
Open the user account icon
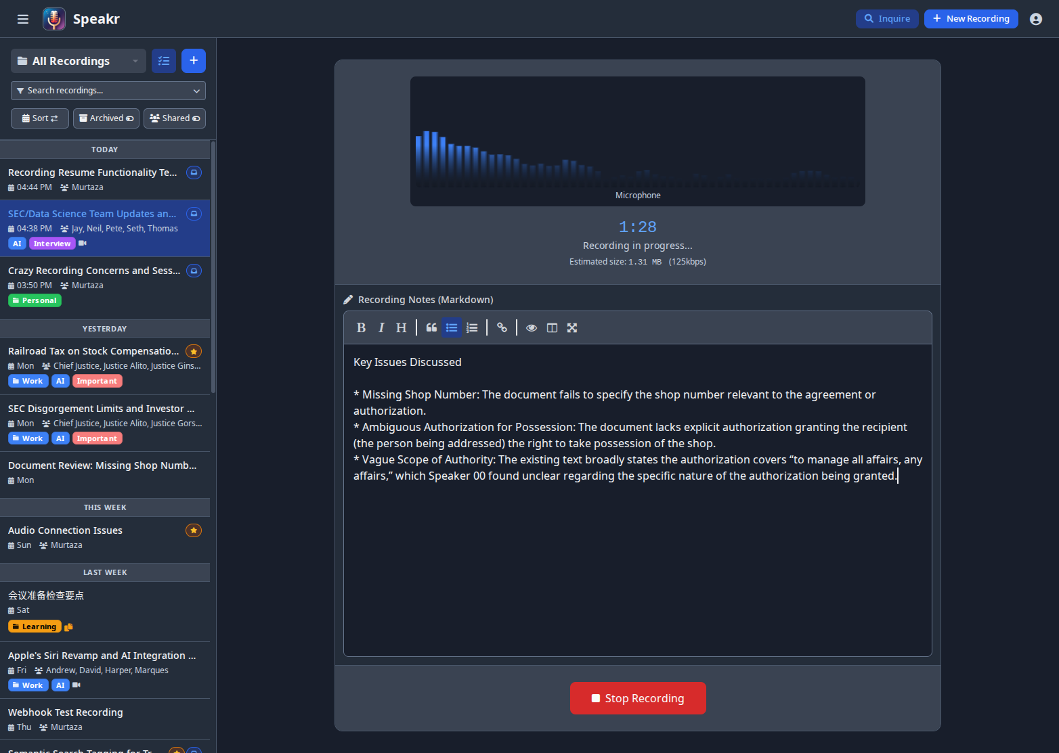coord(1036,19)
